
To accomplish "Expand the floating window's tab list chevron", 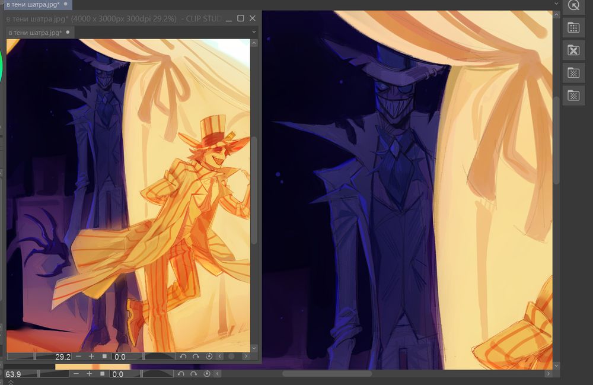I will (254, 32).
